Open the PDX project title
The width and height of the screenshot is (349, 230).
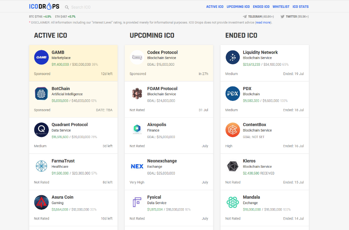pyautogui.click(x=247, y=89)
